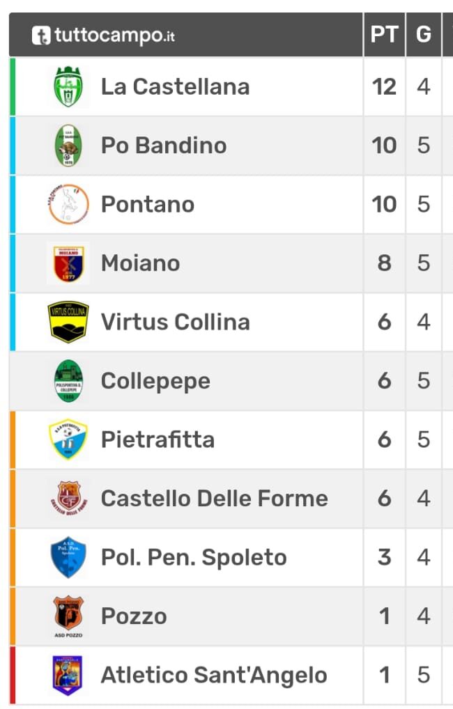This screenshot has width=453, height=709.
Task: Sort the table by PT column header
Action: [384, 34]
